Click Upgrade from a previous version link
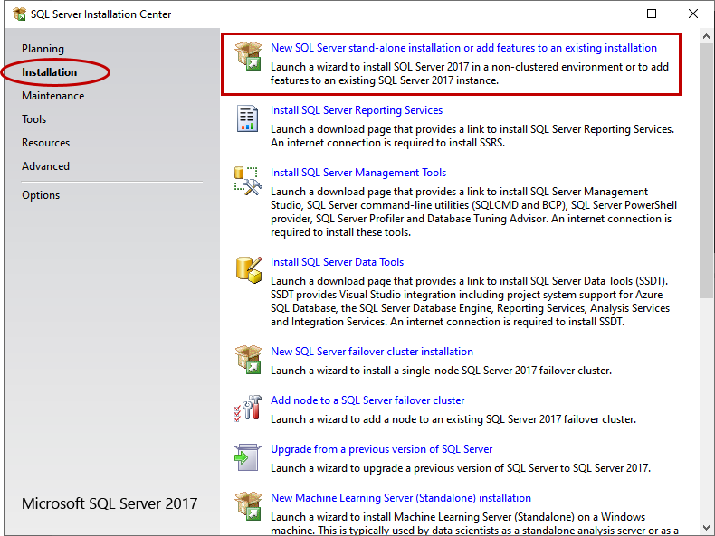 point(382,449)
